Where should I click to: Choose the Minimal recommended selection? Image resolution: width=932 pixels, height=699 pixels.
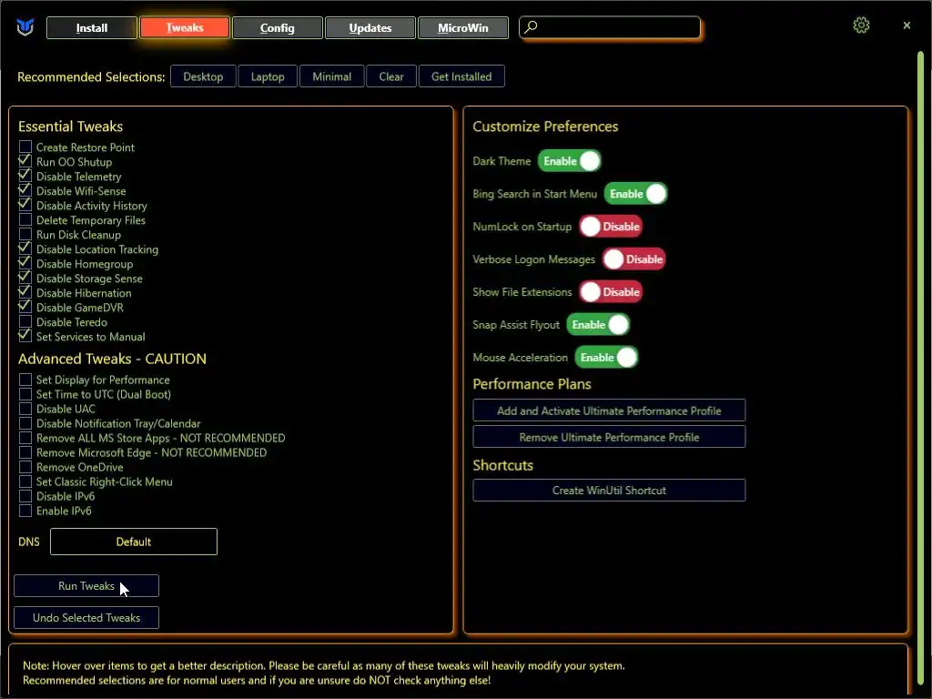coord(331,76)
